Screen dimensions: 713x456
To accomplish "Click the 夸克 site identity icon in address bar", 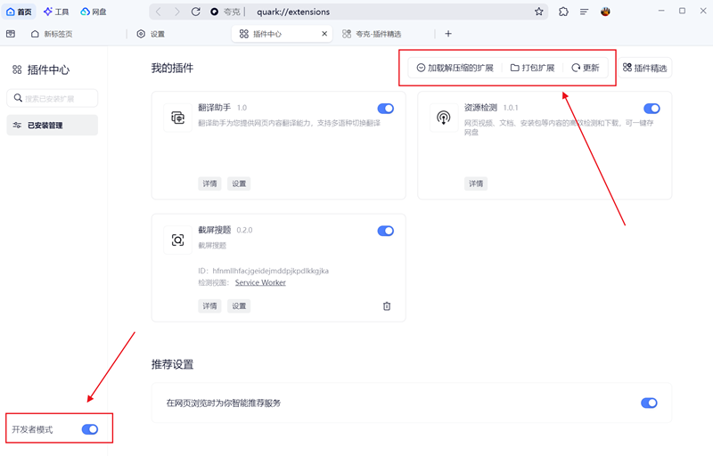I will [x=214, y=12].
